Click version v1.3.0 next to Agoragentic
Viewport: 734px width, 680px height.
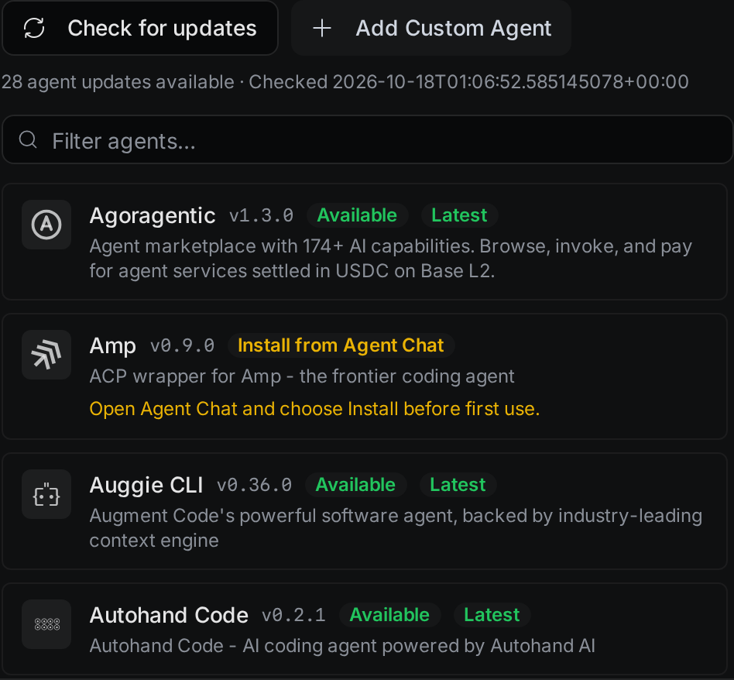click(261, 216)
